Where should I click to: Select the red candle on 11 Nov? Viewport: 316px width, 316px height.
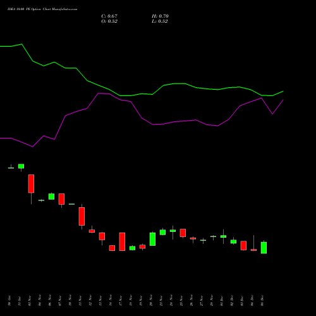[82, 216]
